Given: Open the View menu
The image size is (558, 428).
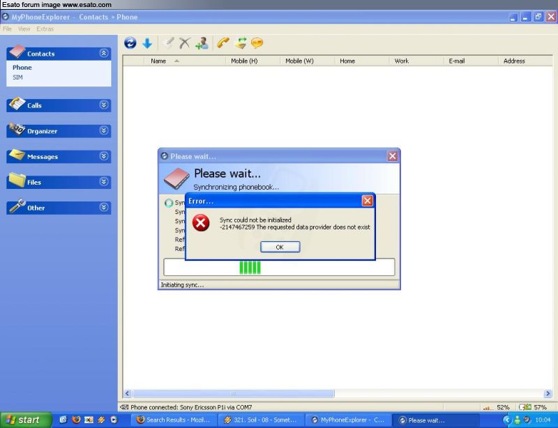Looking at the screenshot, I should pyautogui.click(x=24, y=29).
